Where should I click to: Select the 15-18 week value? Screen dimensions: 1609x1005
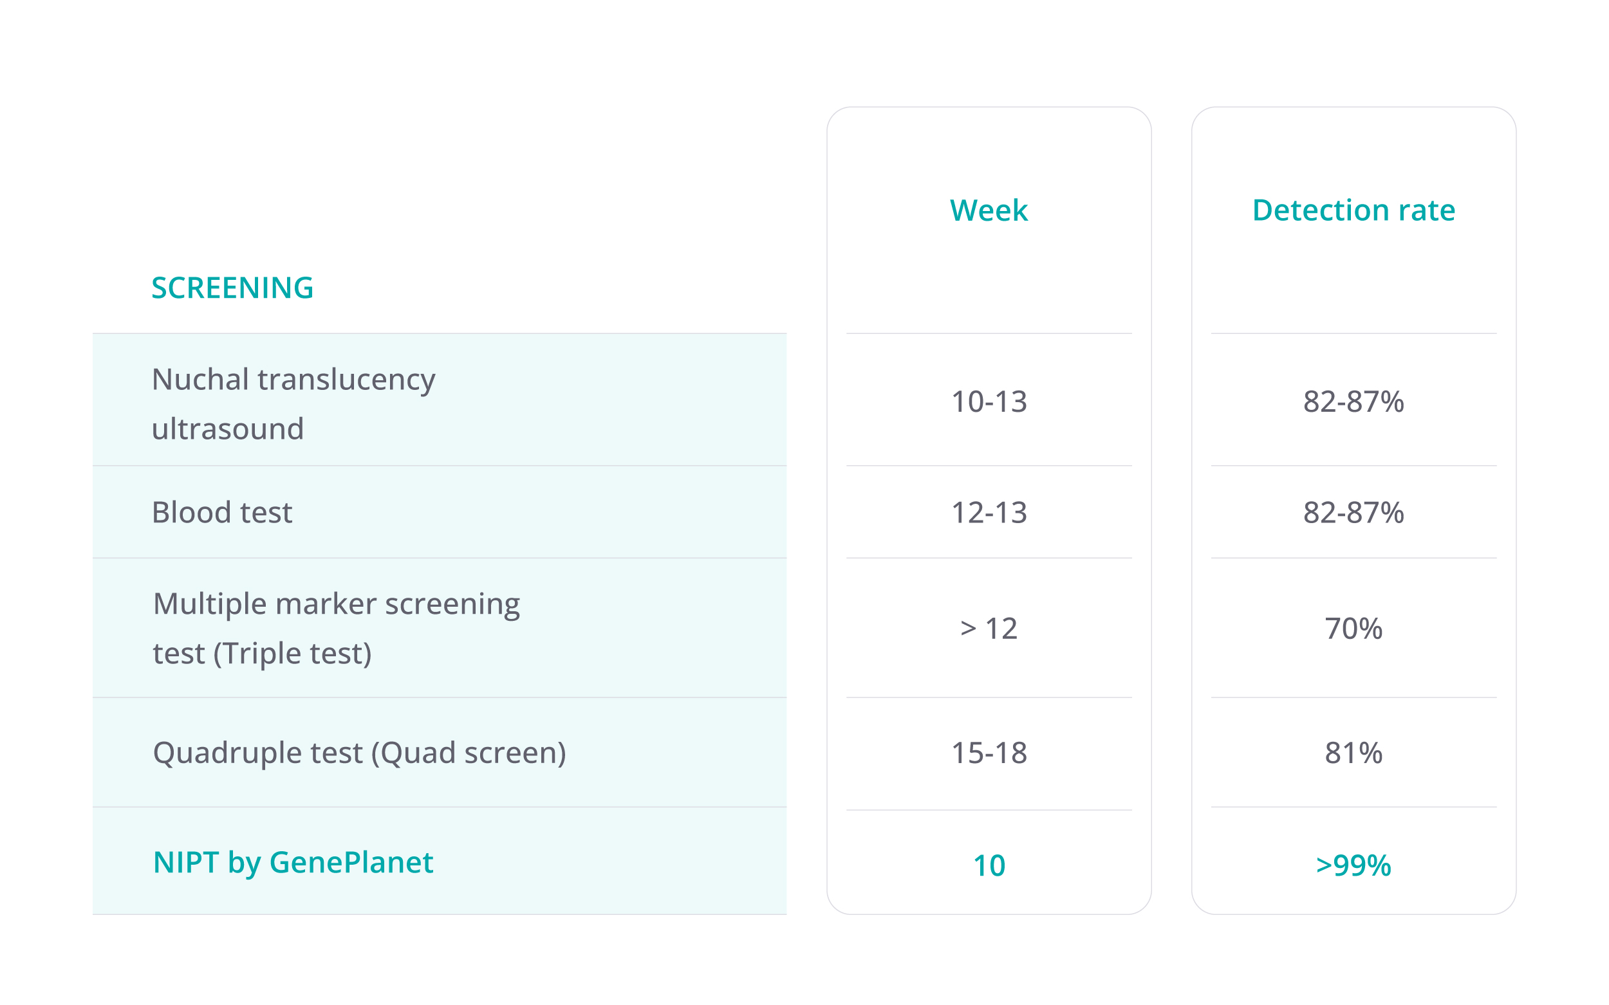(989, 753)
